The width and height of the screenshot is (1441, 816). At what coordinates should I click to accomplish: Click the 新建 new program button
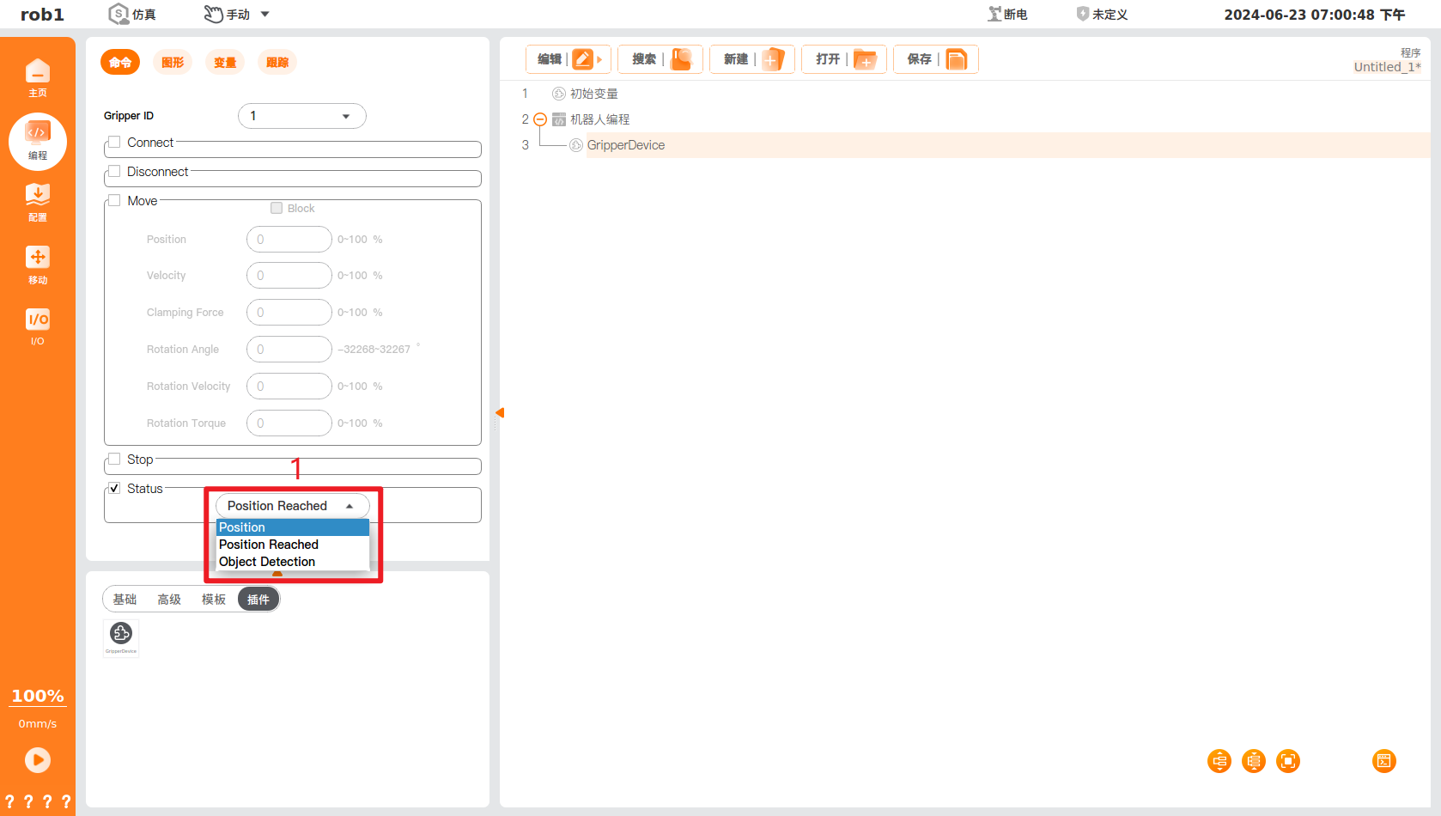click(751, 58)
